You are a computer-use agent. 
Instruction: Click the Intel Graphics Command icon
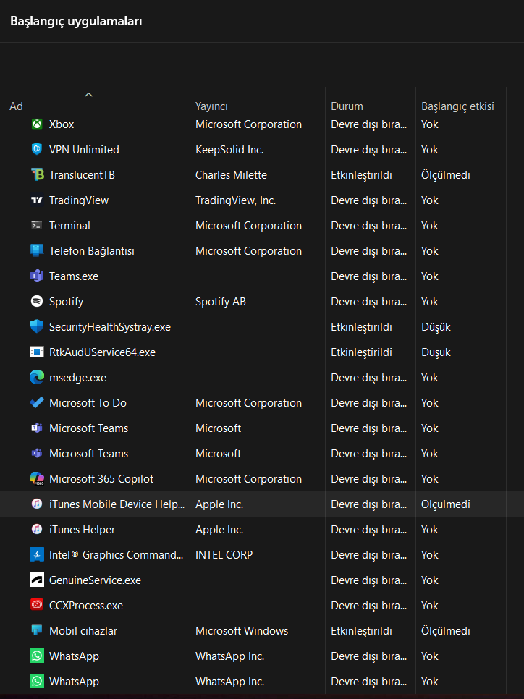pos(37,555)
